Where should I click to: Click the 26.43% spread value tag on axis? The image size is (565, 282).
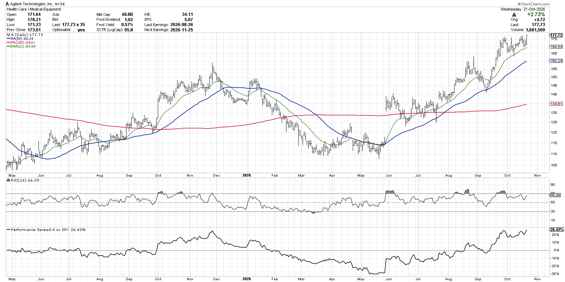click(x=557, y=229)
